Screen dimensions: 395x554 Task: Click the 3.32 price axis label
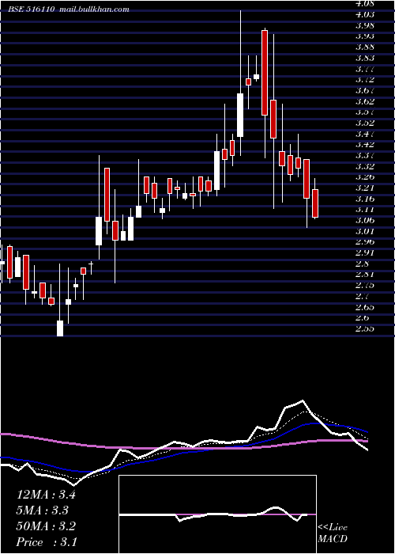pyautogui.click(x=364, y=166)
